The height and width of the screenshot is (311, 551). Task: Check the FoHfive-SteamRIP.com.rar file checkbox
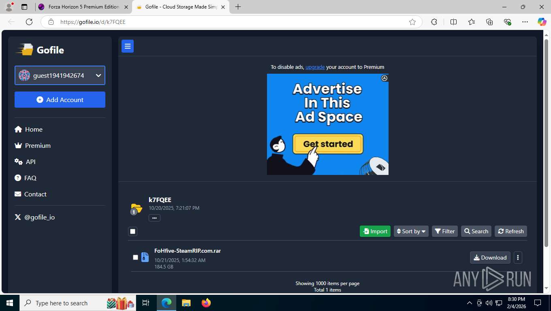pos(135,257)
